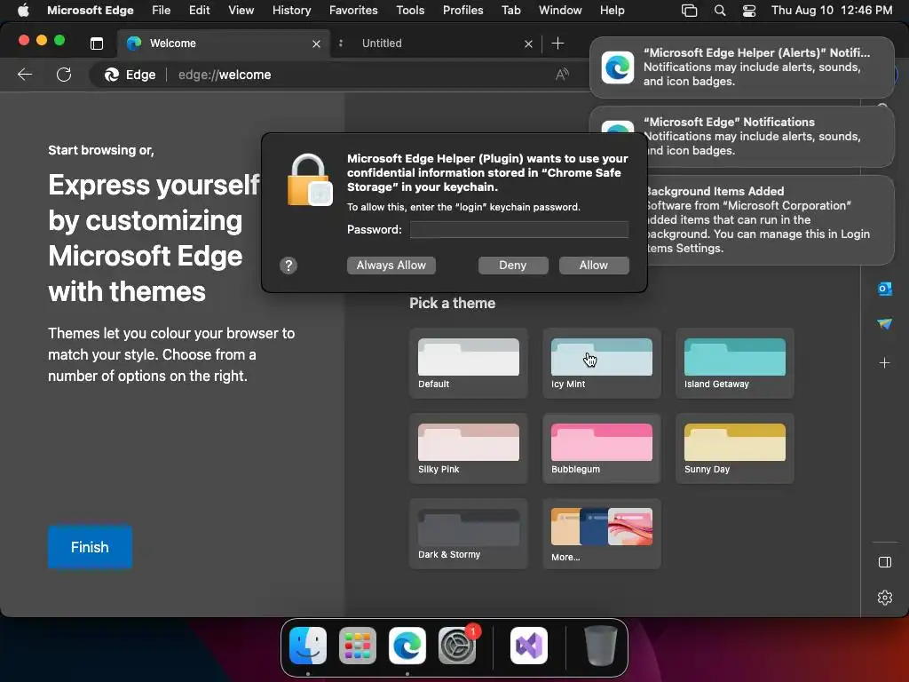Open the Edge Helper (Alerts) notification
909x682 pixels.
[x=741, y=67]
